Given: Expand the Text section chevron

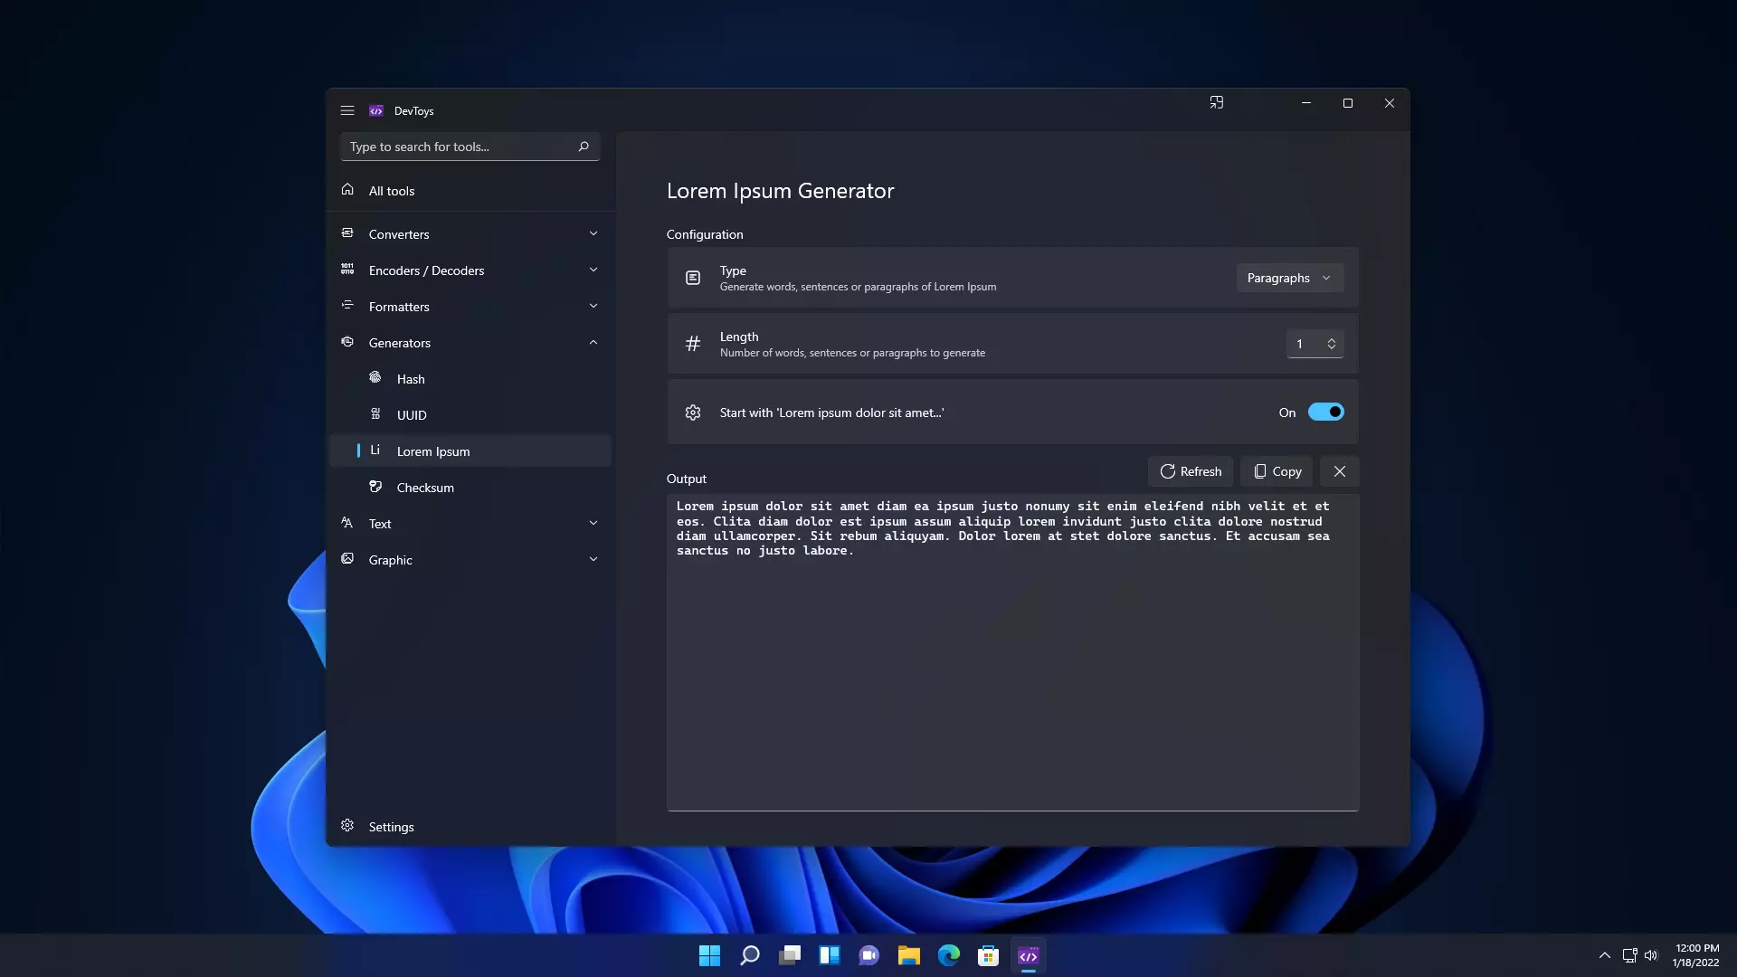Looking at the screenshot, I should (593, 523).
